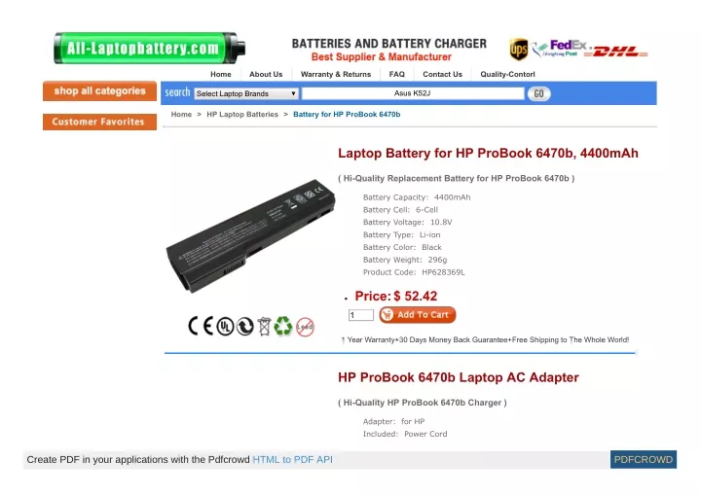Click the UPS shipping logo

pyautogui.click(x=518, y=50)
